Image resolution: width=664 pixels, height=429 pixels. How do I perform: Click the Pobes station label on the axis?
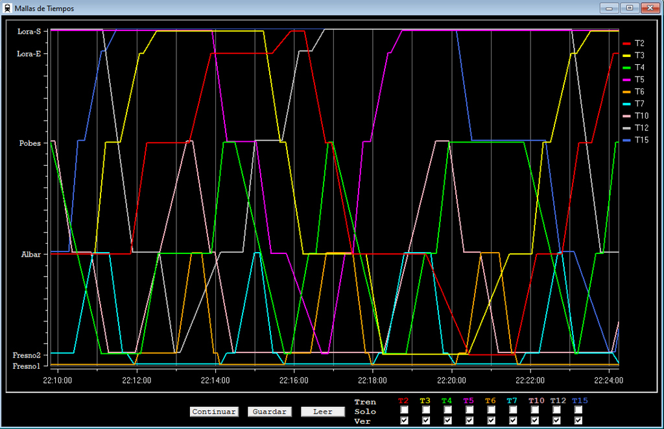pos(30,143)
